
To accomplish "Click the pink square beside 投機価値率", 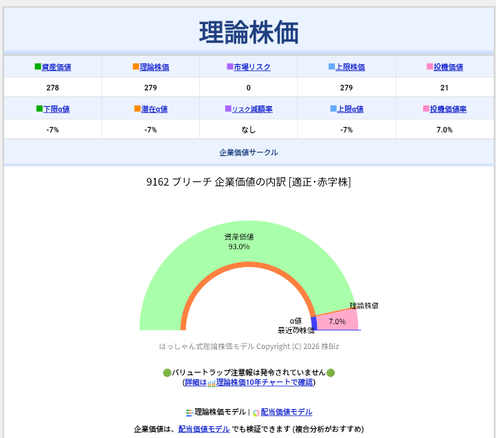I will [426, 108].
